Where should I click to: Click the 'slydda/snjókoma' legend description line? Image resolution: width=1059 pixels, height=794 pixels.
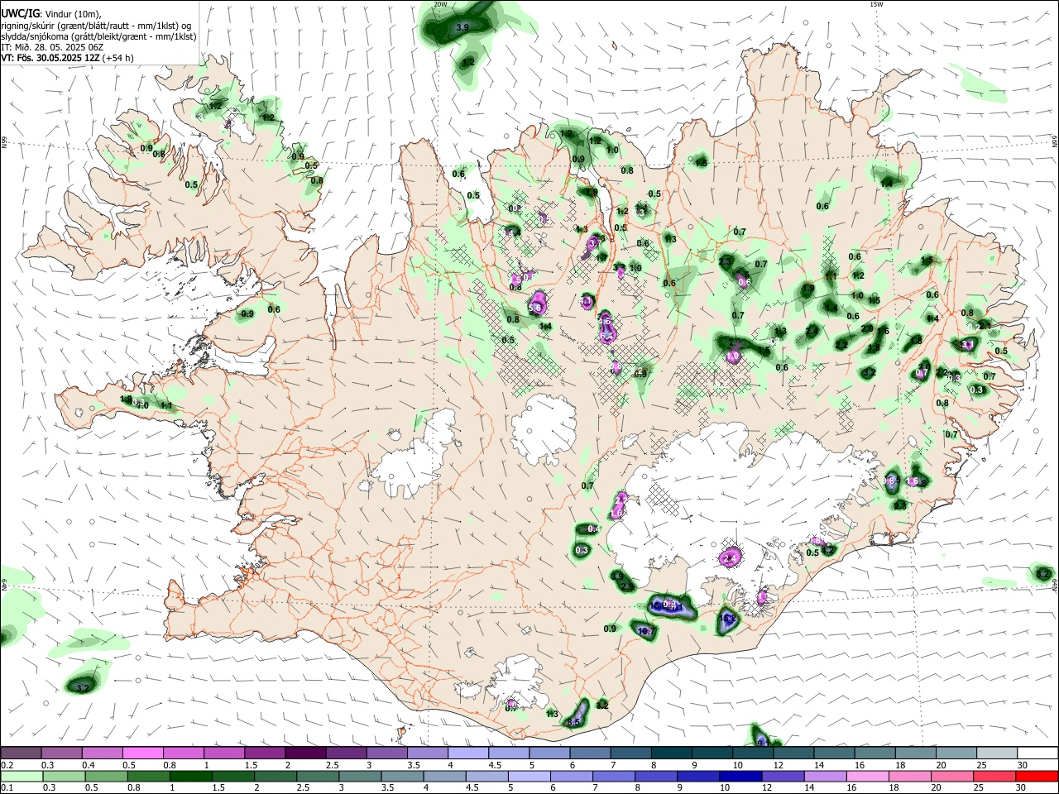click(98, 36)
